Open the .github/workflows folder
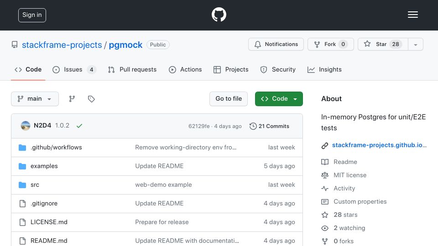438x246 pixels. [x=56, y=147]
